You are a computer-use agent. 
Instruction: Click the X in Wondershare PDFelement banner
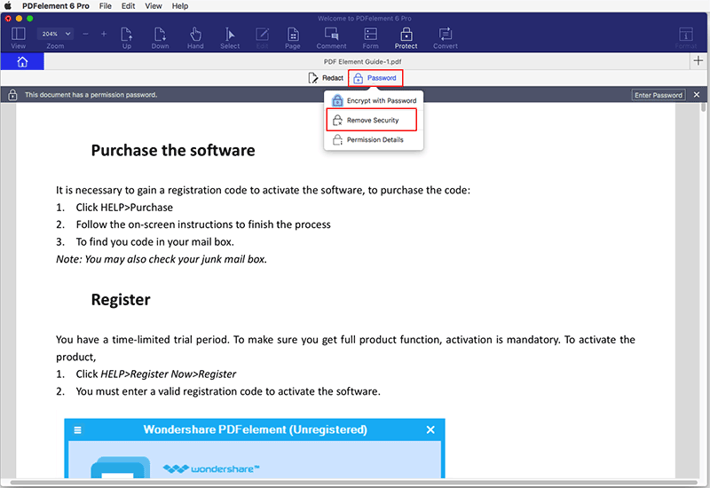(430, 429)
